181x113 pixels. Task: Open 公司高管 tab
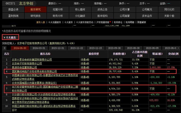click(x=125, y=16)
